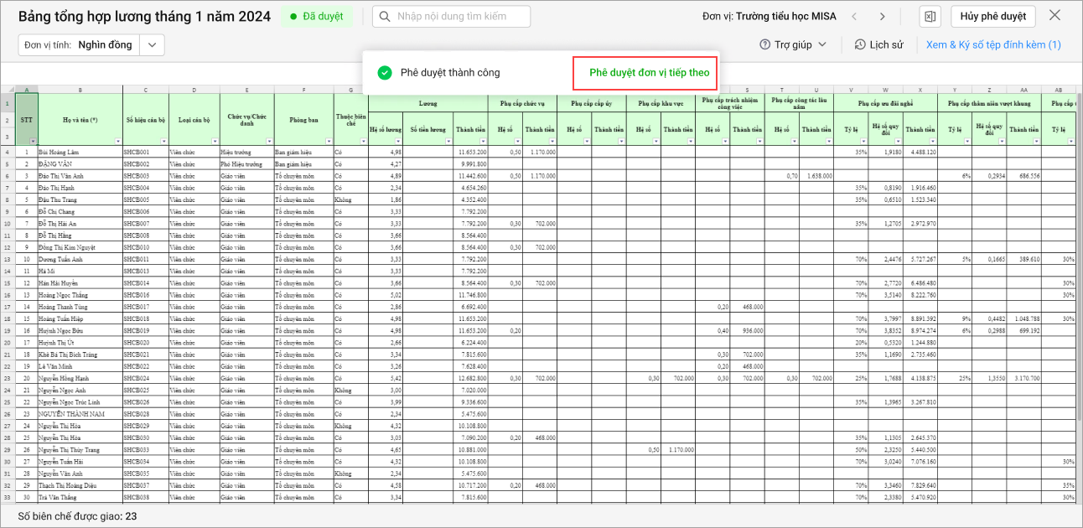Close the salary summary window
The height and width of the screenshot is (528, 1083).
[1054, 16]
